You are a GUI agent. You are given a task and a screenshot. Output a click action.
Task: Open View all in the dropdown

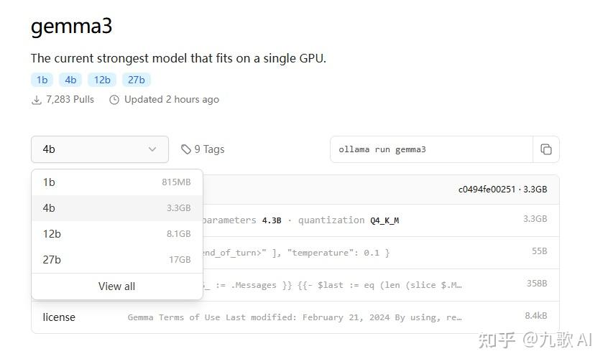click(116, 286)
